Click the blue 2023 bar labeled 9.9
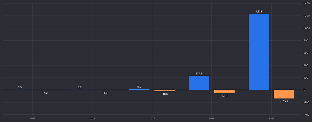Viewport: 312px width, 122px height. (139, 89)
